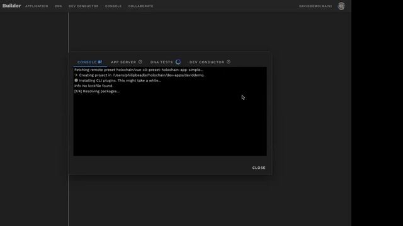Screen dimensions: 403x226
Task: Open the user avatar icon
Action: point(341,6)
